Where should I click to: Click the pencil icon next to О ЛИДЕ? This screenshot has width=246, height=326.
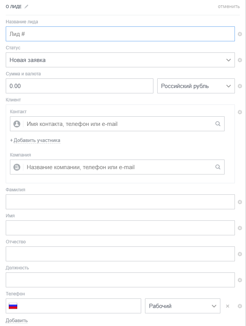pos(26,7)
